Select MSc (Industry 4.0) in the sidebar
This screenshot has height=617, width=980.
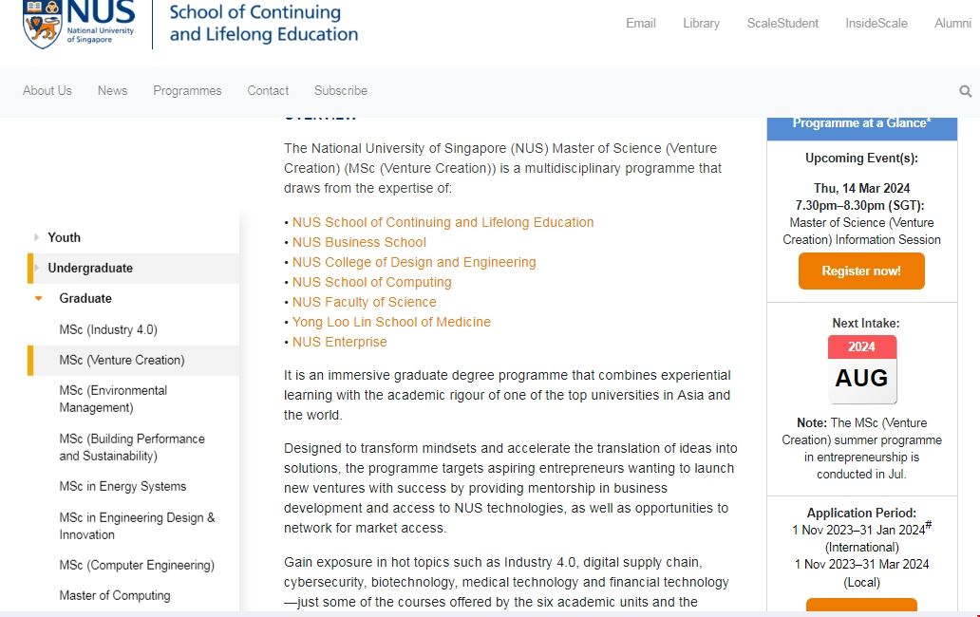click(x=107, y=328)
